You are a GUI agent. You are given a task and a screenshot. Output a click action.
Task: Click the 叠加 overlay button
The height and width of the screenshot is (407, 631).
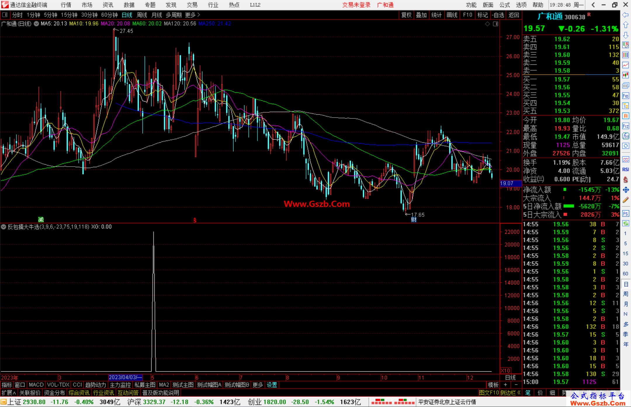pos(421,15)
